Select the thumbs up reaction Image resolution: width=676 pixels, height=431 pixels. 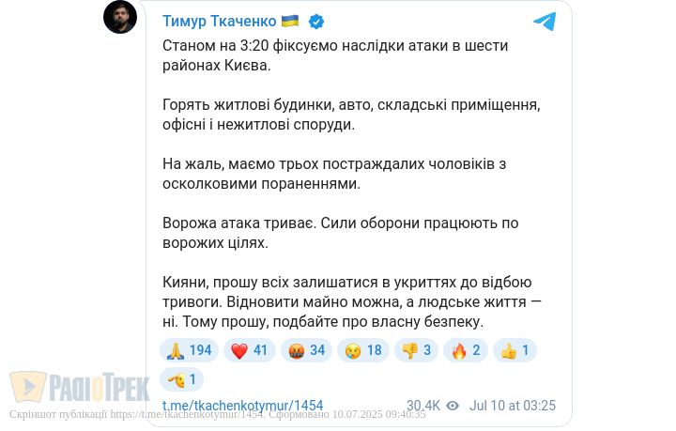point(515,351)
